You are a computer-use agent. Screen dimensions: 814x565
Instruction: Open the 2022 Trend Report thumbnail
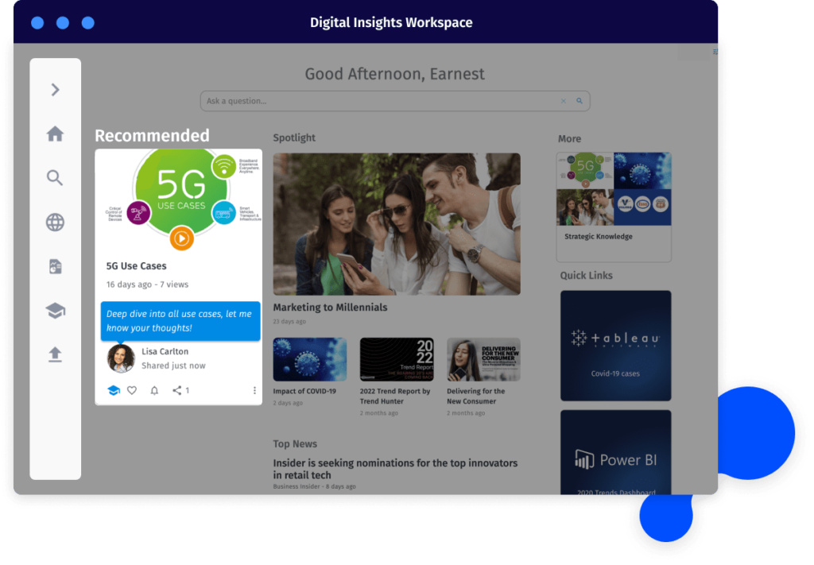pyautogui.click(x=397, y=359)
